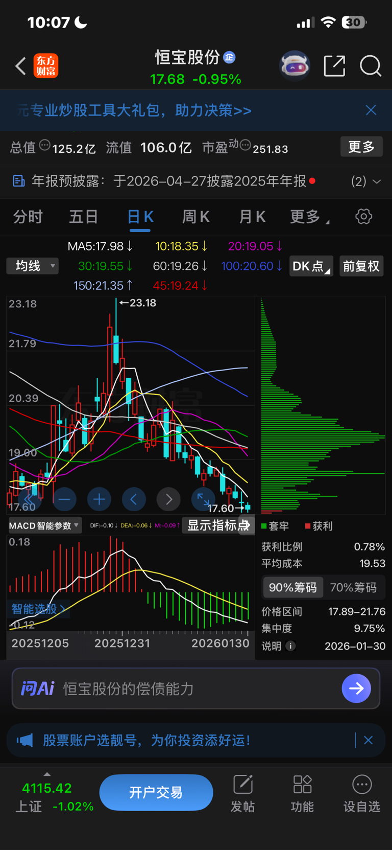The height and width of the screenshot is (850, 392).
Task: Tap the 市盈 info circle icon
Action: pyautogui.click(x=246, y=145)
